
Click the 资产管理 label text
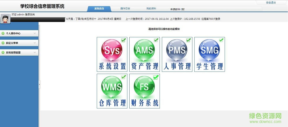coord(145,66)
